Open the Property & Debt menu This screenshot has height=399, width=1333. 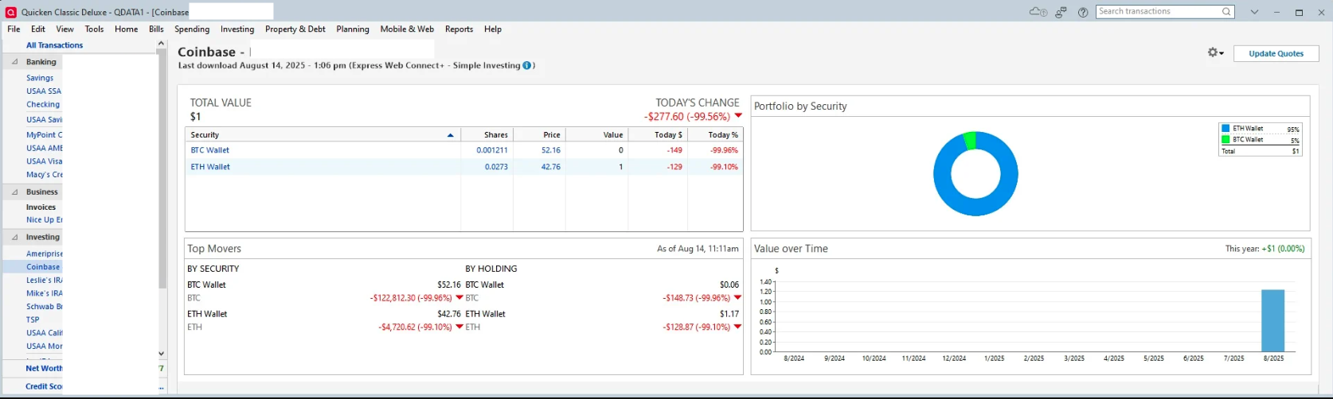(x=295, y=29)
